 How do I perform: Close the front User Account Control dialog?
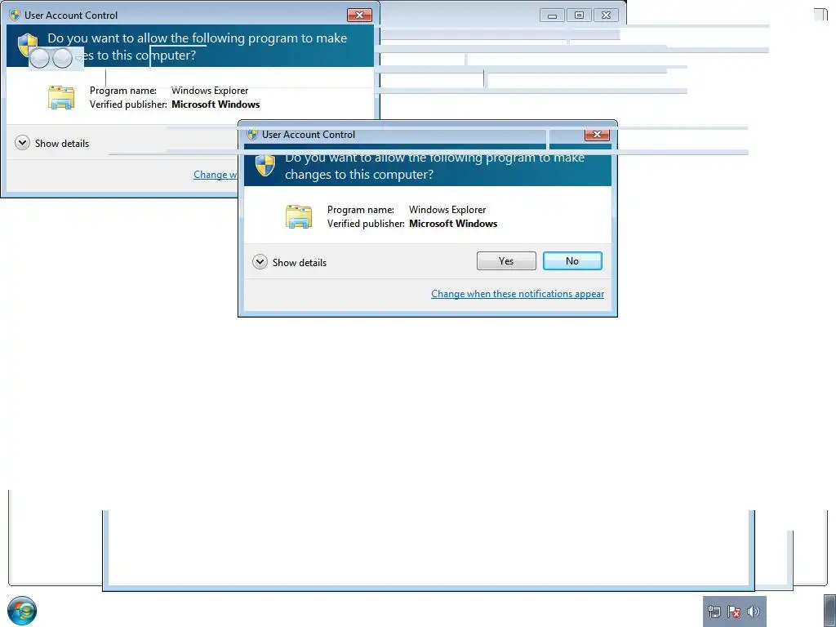[597, 135]
